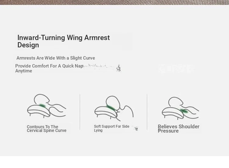Click the cervical spine curve pillow illustration
The height and width of the screenshot is (168, 229).
[x=47, y=106]
